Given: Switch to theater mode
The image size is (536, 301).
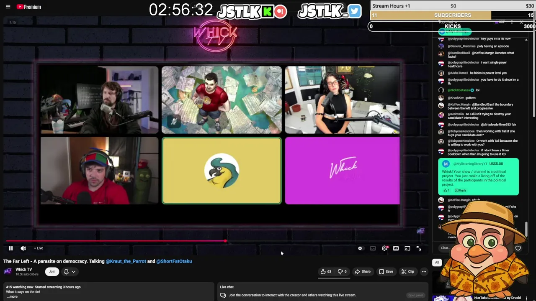Looking at the screenshot, I should (x=396, y=248).
